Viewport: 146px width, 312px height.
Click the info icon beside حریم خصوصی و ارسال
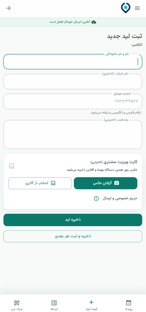point(96,198)
